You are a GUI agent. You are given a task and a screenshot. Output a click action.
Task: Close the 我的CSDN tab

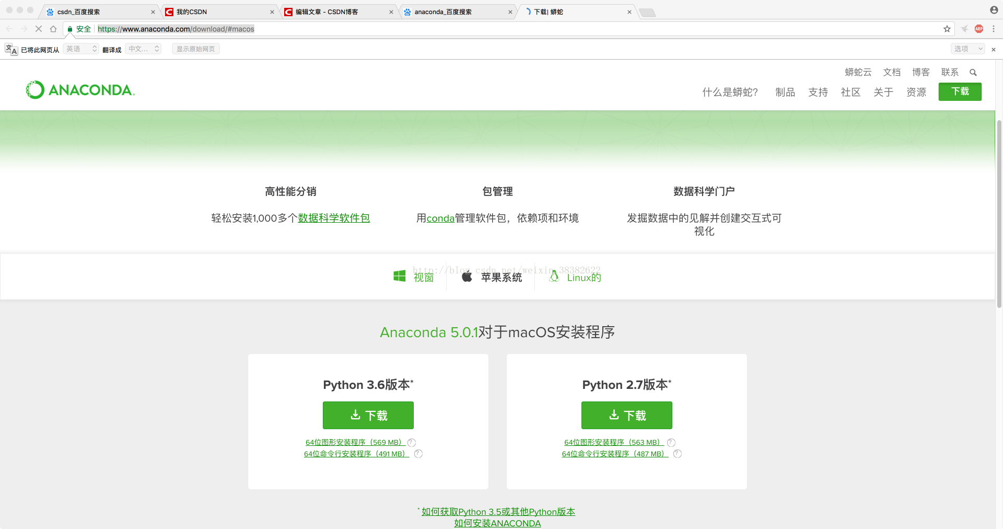[272, 12]
